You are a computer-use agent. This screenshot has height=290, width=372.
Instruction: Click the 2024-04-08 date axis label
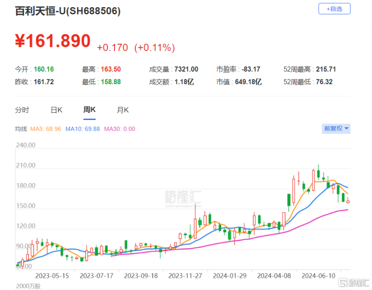pos(274,276)
